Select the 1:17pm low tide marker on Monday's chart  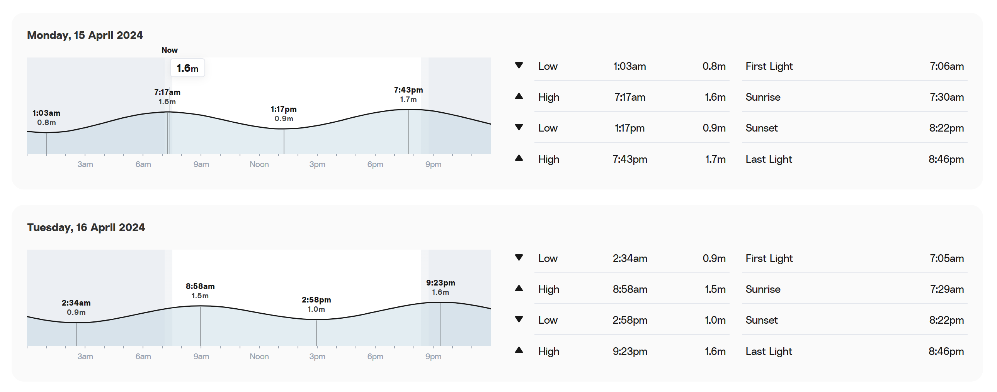[x=284, y=114]
